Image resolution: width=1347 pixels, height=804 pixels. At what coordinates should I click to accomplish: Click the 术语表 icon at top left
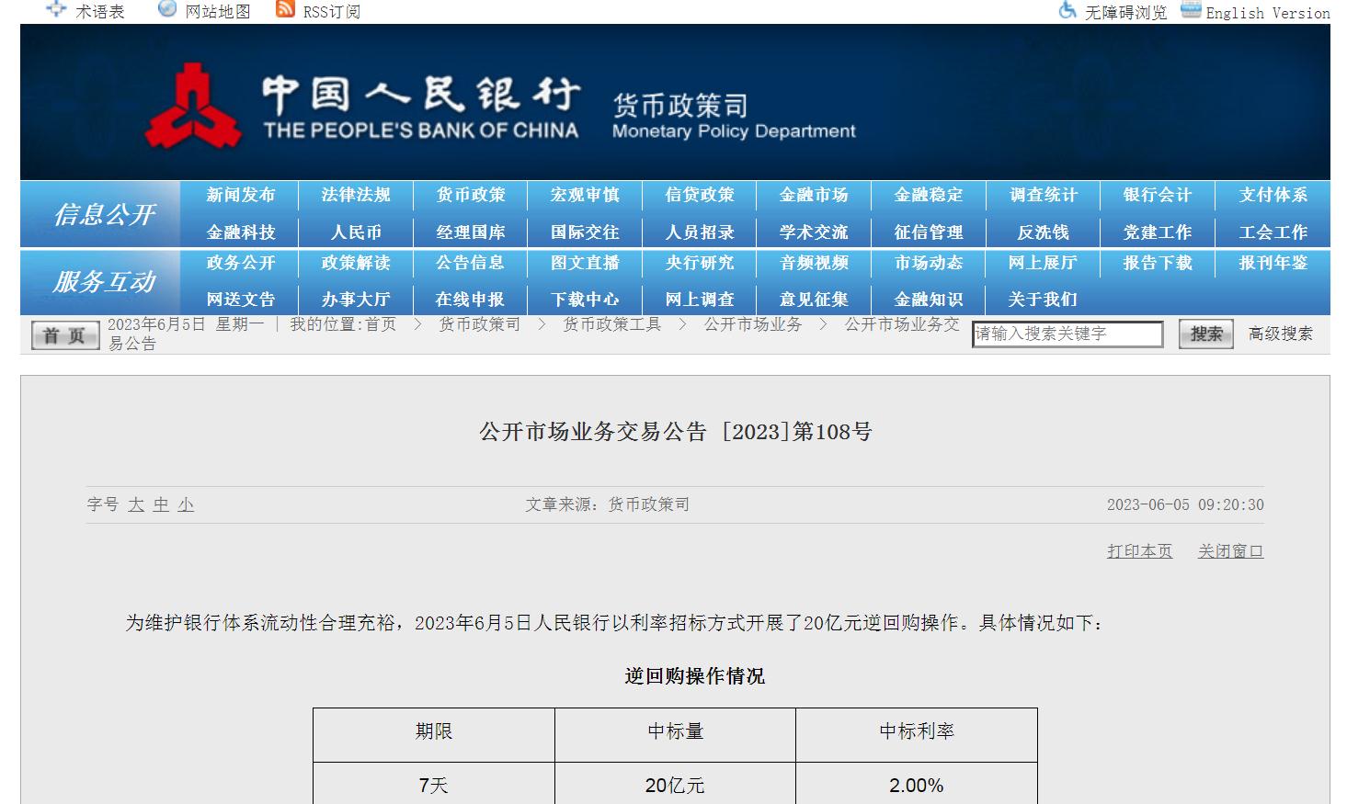(56, 9)
